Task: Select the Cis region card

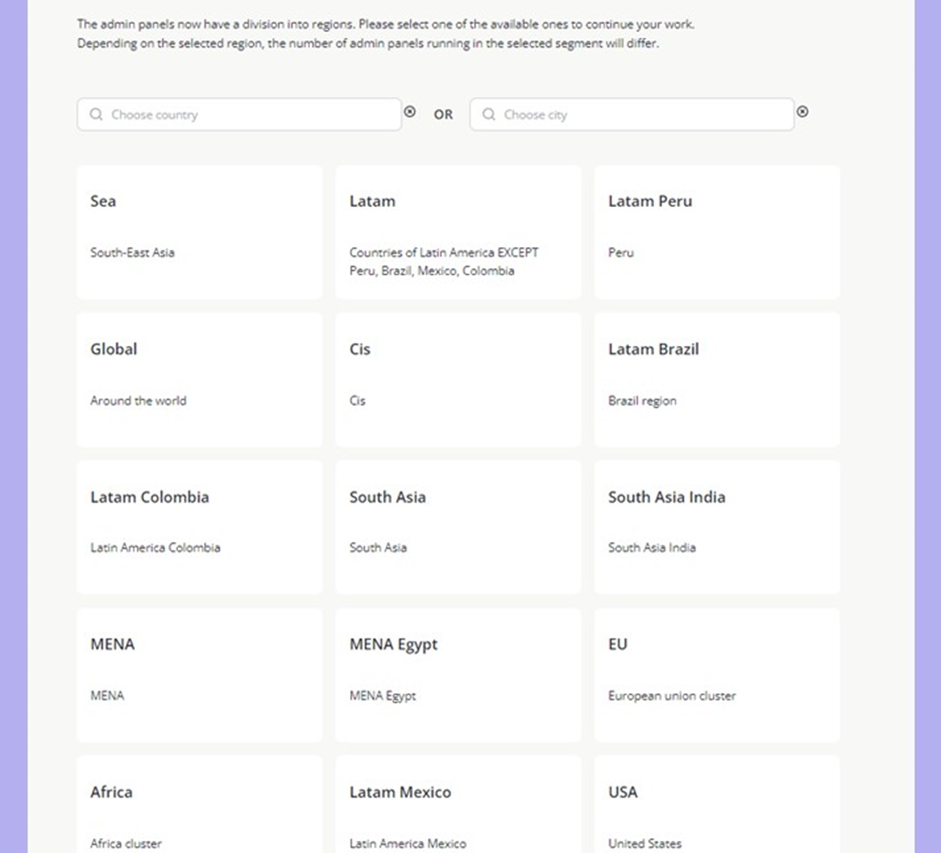Action: pyautogui.click(x=458, y=380)
